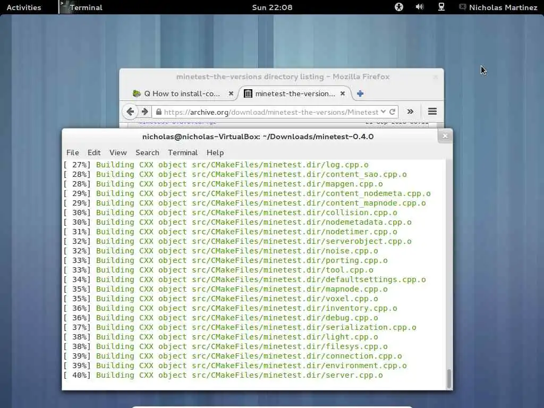Click the connection.cpp.o build line

click(233, 356)
